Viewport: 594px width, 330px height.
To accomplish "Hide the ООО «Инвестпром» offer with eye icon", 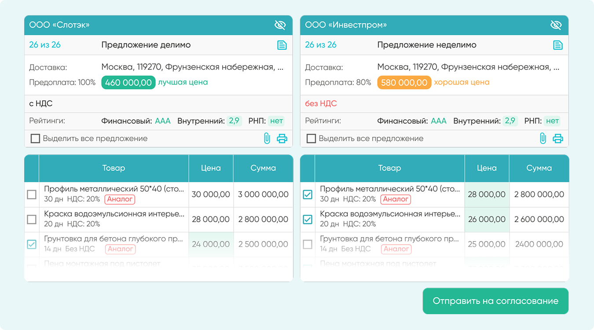I will [x=556, y=25].
